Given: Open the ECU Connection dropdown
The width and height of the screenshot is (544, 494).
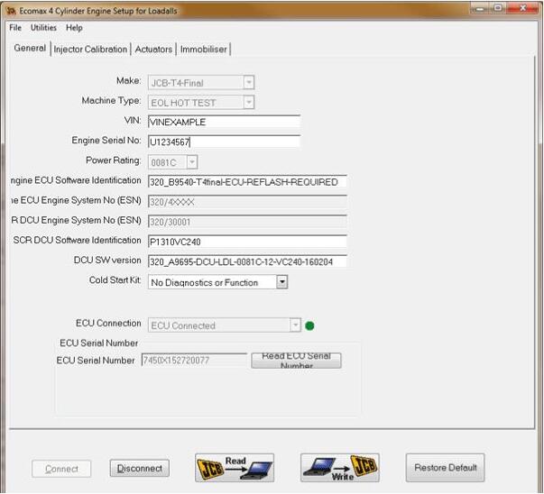Looking at the screenshot, I should tap(224, 325).
